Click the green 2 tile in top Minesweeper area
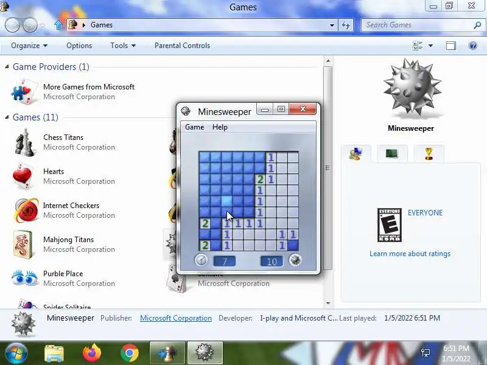This screenshot has height=365, width=487. (x=260, y=179)
